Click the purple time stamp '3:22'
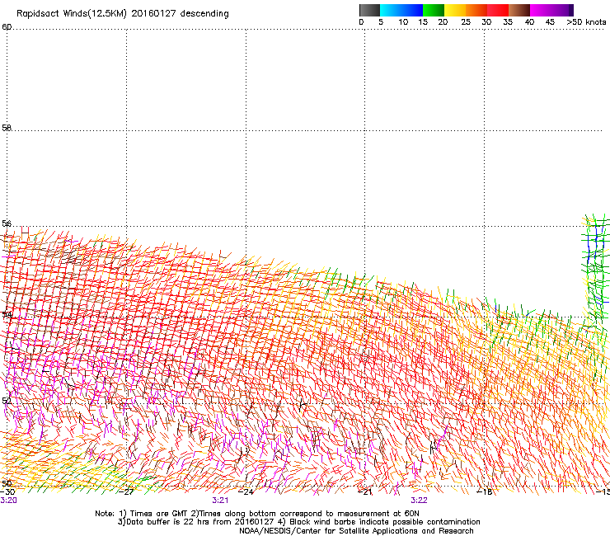Screen dimensions: 610x536 [x=419, y=501]
